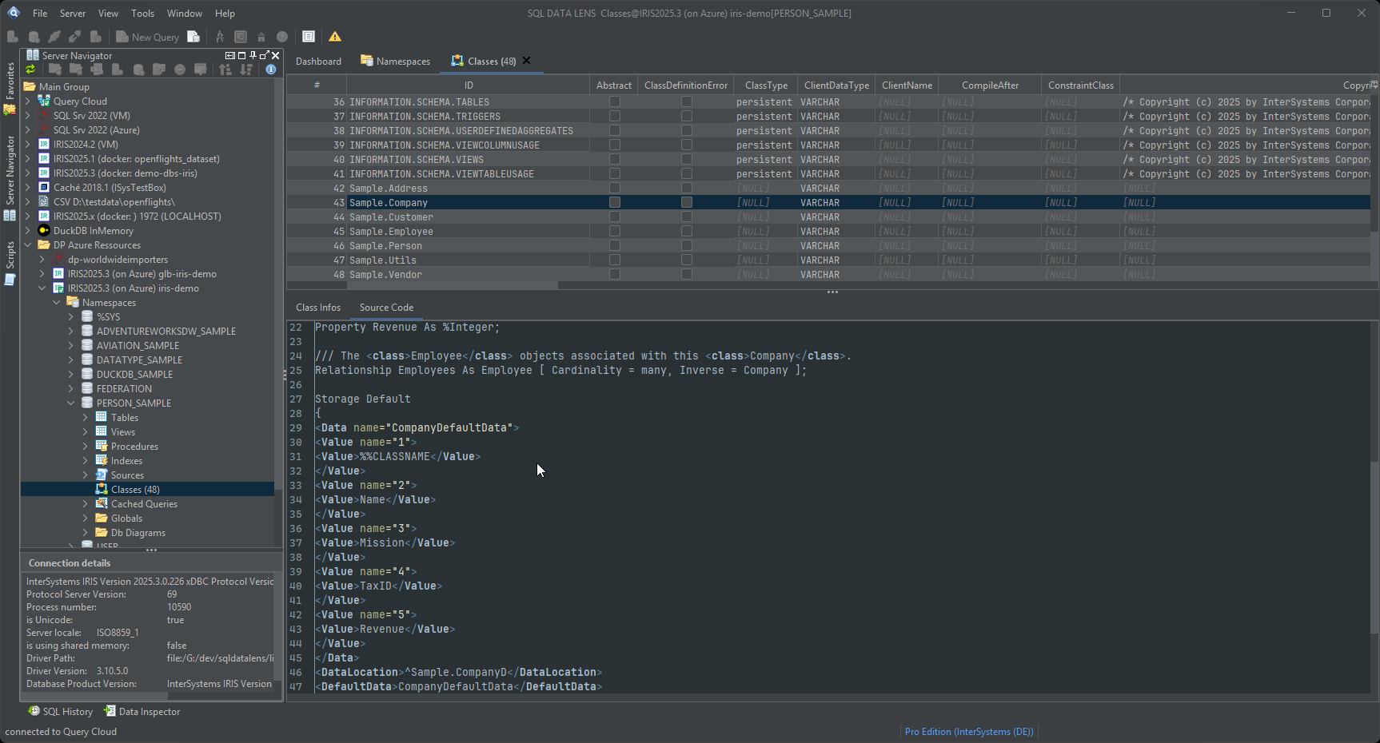This screenshot has height=743, width=1380.
Task: Toggle ClassDefinitionError checkbox for Sample.Company row
Action: coord(686,203)
